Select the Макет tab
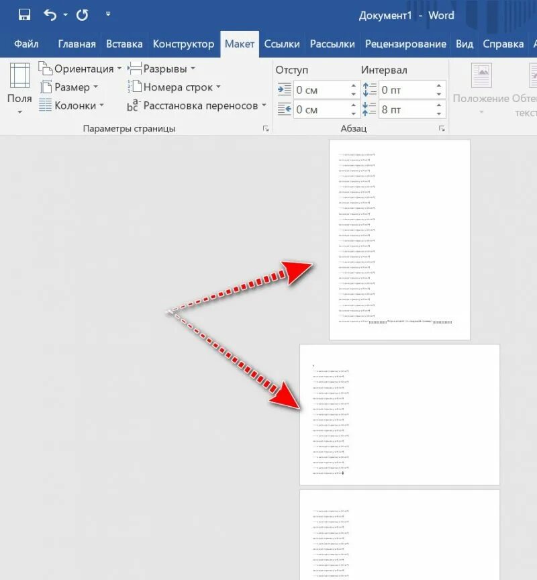The image size is (537, 580). [x=240, y=44]
